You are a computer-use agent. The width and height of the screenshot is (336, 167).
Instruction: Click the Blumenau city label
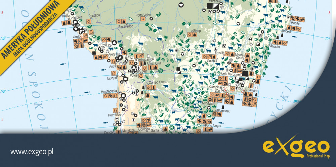click(x=223, y=111)
